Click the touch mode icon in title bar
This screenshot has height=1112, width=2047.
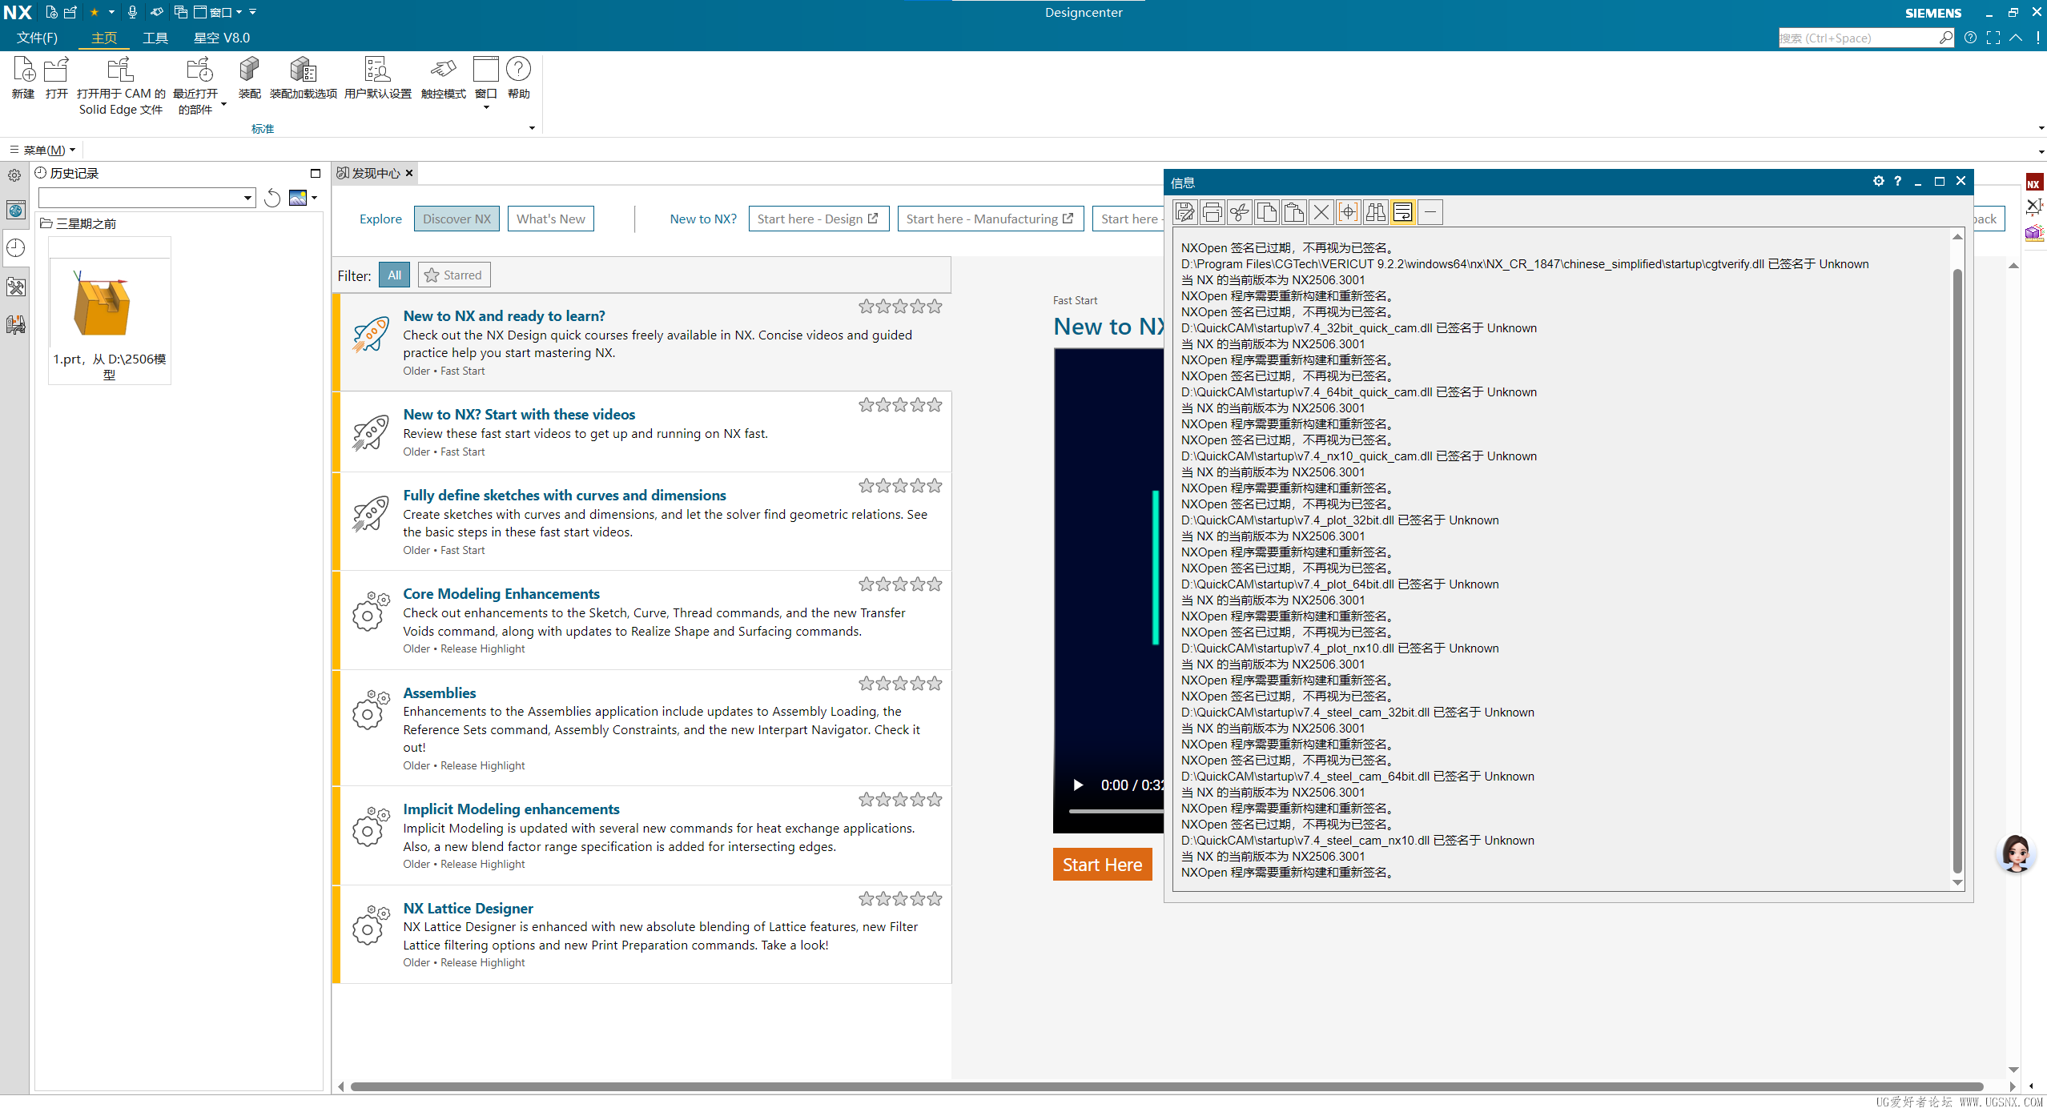click(157, 12)
